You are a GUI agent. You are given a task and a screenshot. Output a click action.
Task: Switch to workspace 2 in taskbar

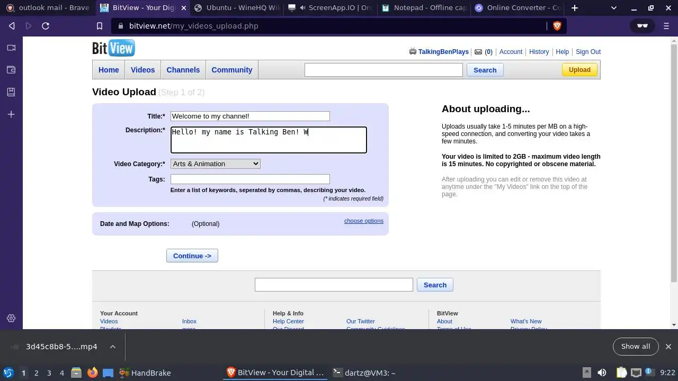point(36,373)
